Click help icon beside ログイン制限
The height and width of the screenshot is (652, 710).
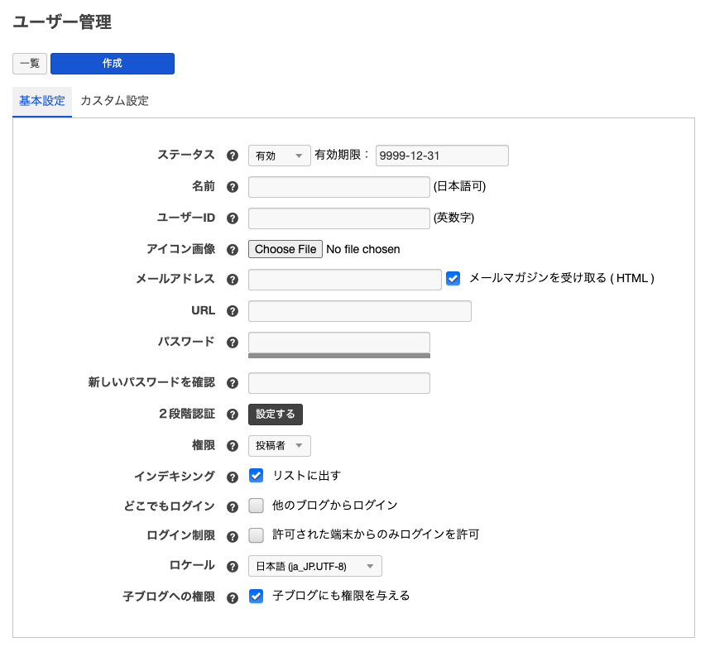pos(233,535)
